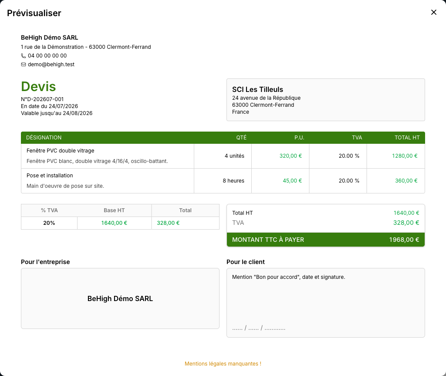Click the email demo@behigh.test
This screenshot has width=446, height=376.
point(51,64)
